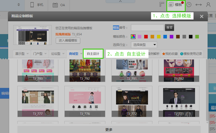Viewport: 216px width, 133px height.
Task: Open the 模板使用记录 tab
Action: pyautogui.click(x=191, y=54)
